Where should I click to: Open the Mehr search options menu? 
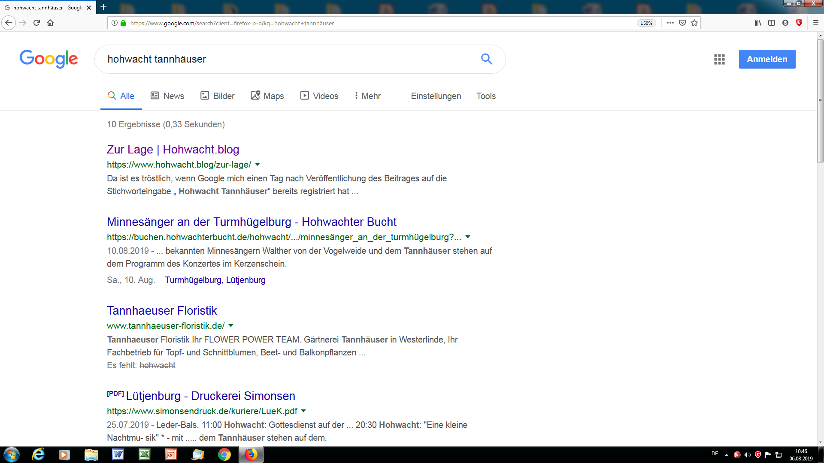tap(368, 96)
